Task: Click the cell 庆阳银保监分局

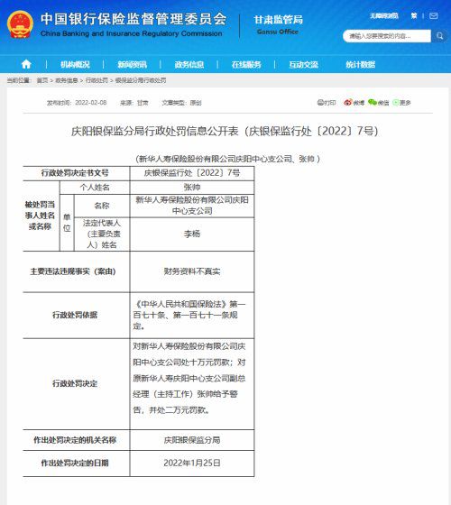Action: [192, 440]
